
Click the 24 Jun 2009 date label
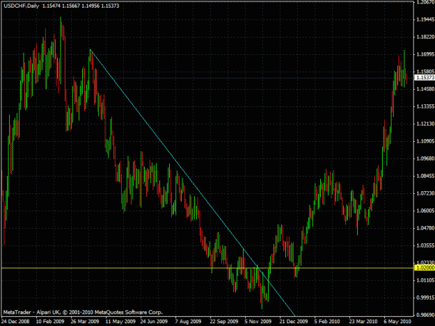click(154, 322)
